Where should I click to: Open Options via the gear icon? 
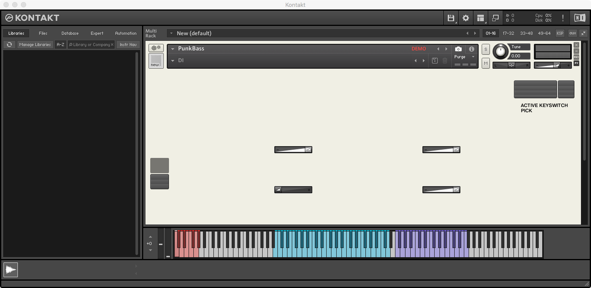pos(465,18)
